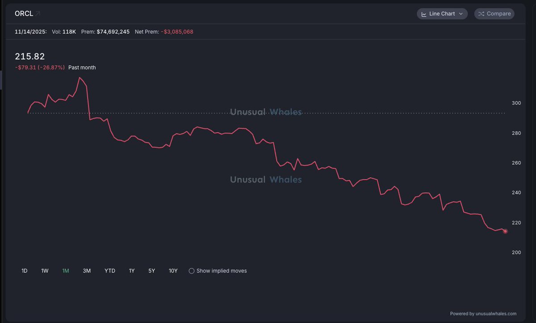
Task: Click the 215.82 current price value
Action: coord(30,57)
